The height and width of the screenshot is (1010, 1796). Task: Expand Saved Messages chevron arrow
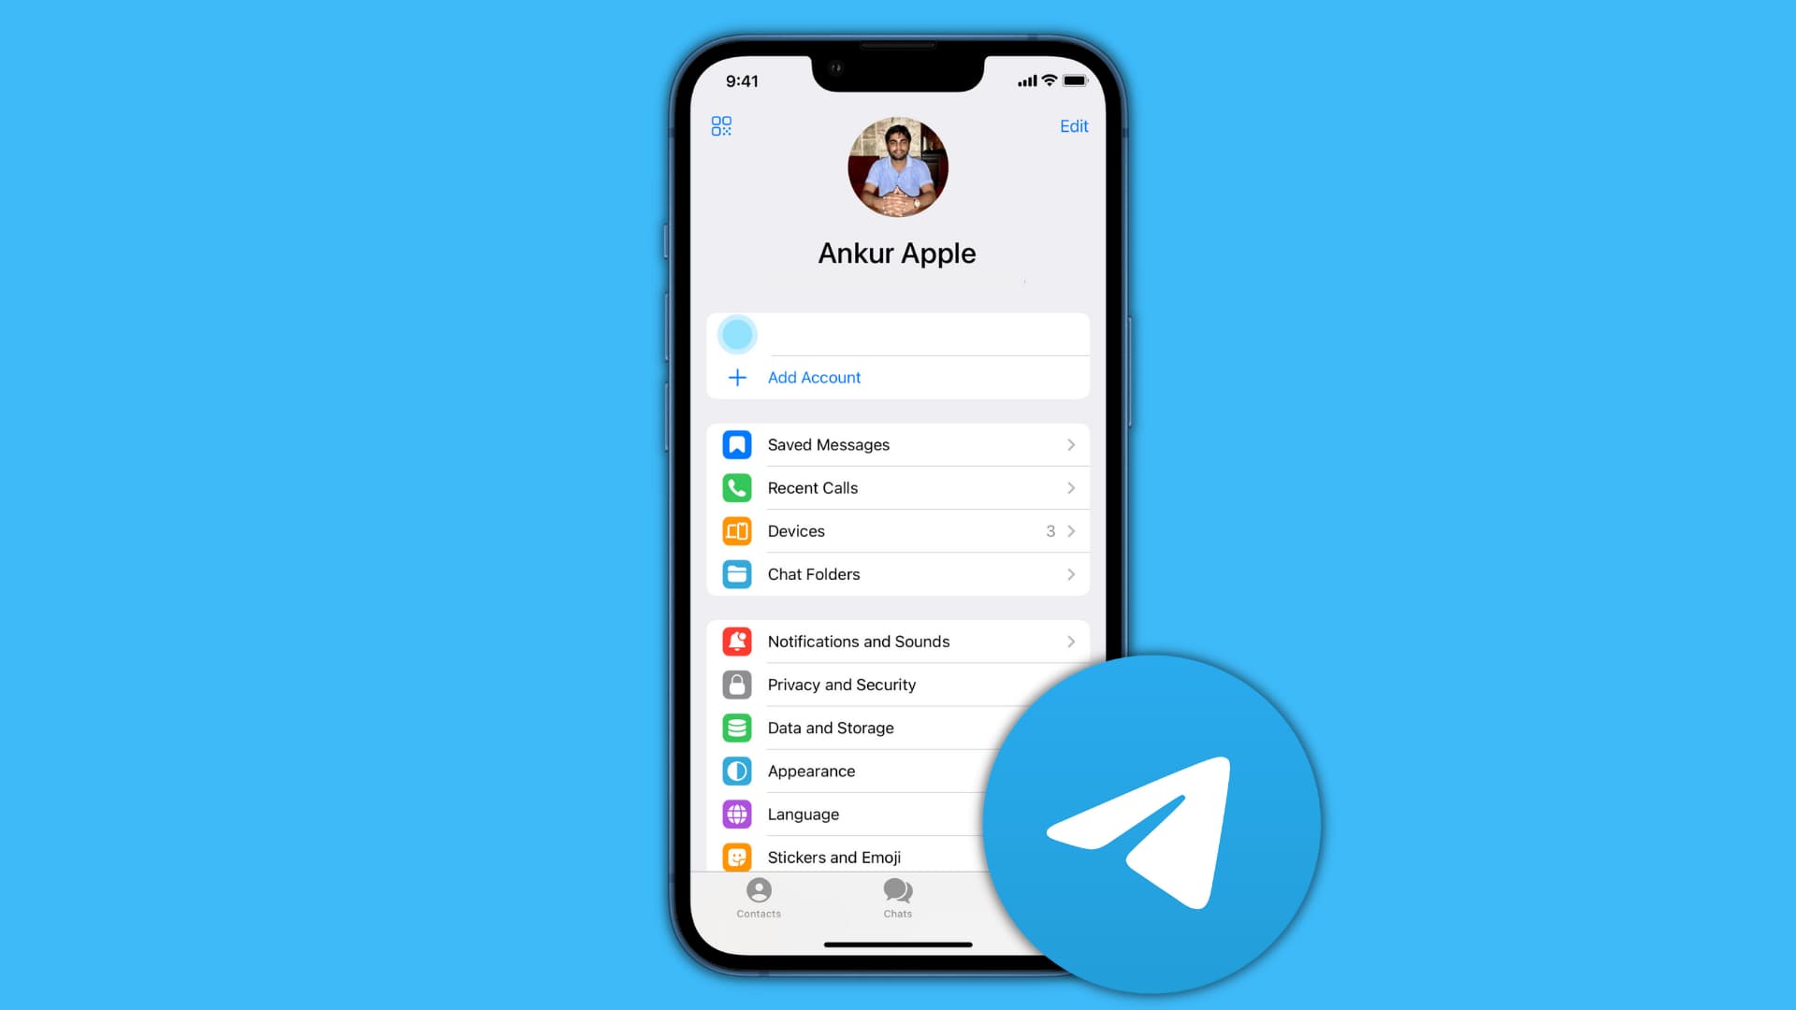pyautogui.click(x=1069, y=444)
